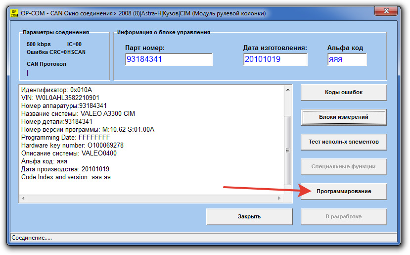The image size is (410, 255).
Task: Select the Code Index and version line
Action: pos(66,177)
